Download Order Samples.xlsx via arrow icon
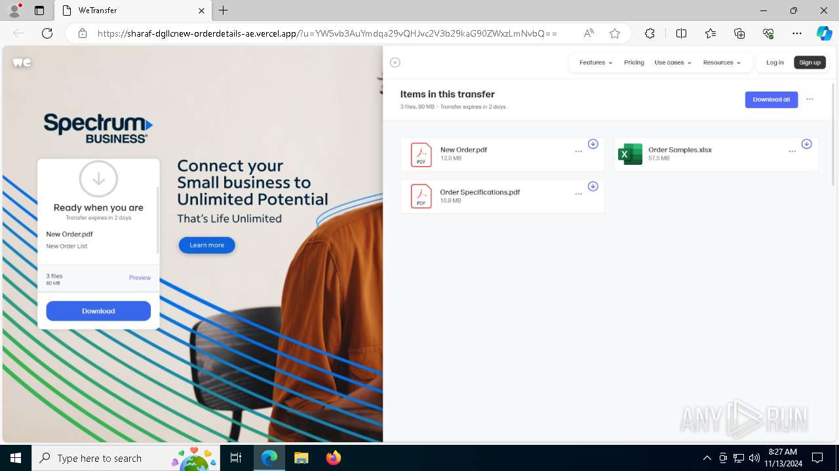The width and height of the screenshot is (839, 471). click(x=806, y=144)
